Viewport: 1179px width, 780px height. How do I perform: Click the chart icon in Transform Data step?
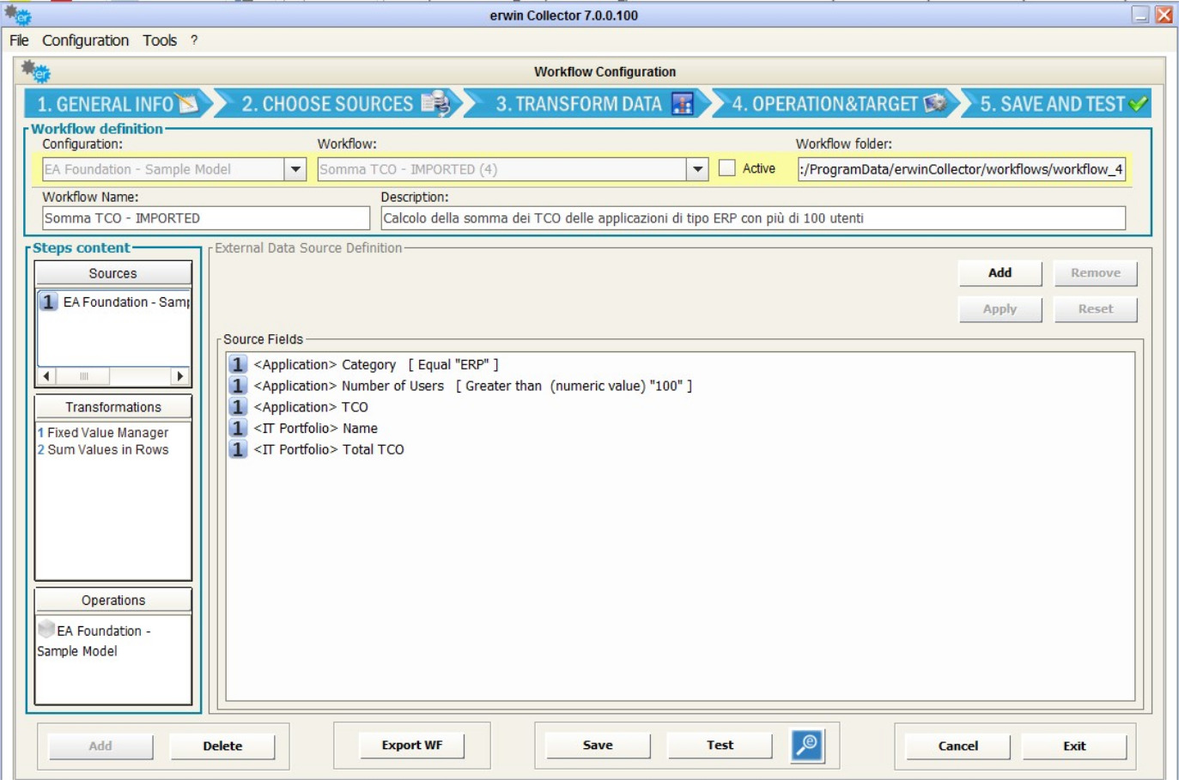[683, 104]
